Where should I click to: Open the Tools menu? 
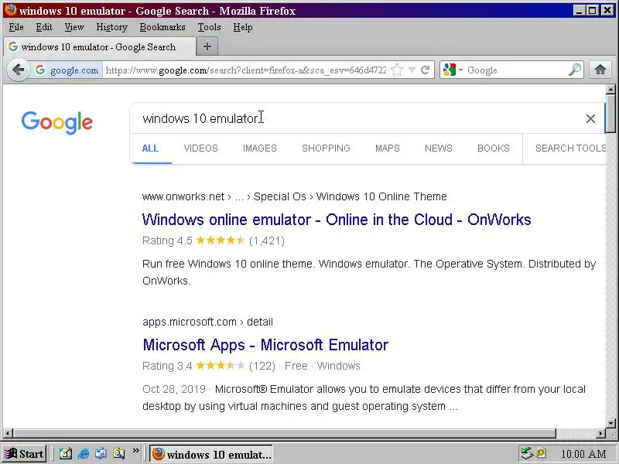click(x=209, y=27)
